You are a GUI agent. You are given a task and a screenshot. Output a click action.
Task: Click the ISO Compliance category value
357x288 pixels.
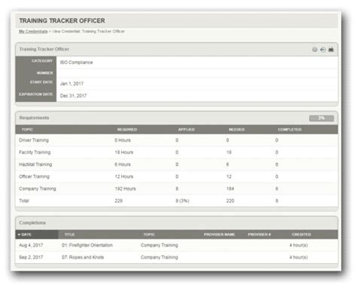coord(76,63)
